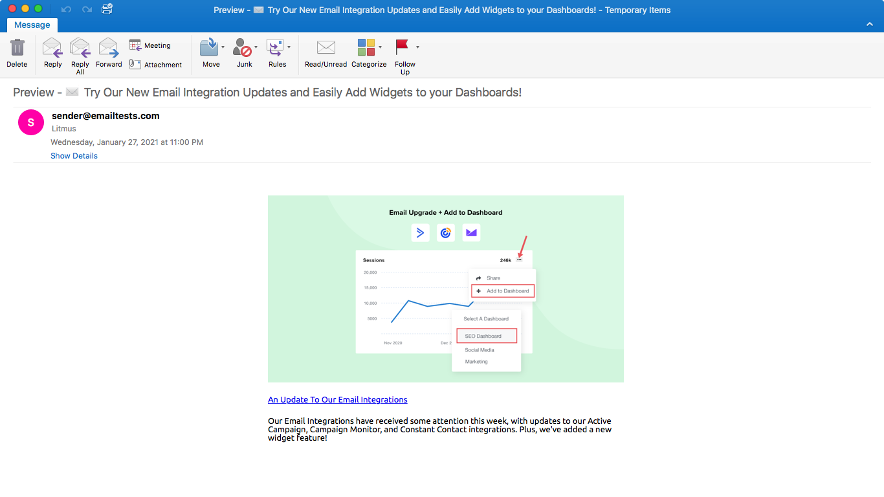Delete this email message
884x497 pixels.
click(x=17, y=53)
